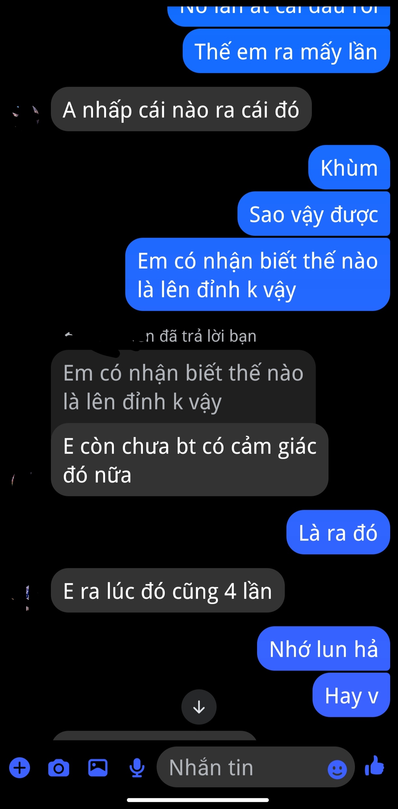The image size is (398, 809).
Task: Tap the 'E ra lúc đó cũng 4 lần' bubble
Action: pyautogui.click(x=168, y=590)
